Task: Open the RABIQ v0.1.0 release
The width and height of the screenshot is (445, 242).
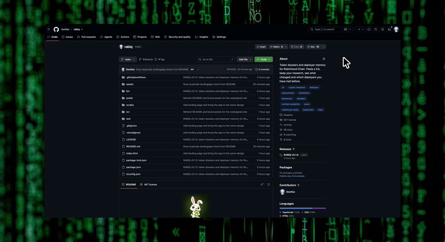Action: click(x=291, y=155)
